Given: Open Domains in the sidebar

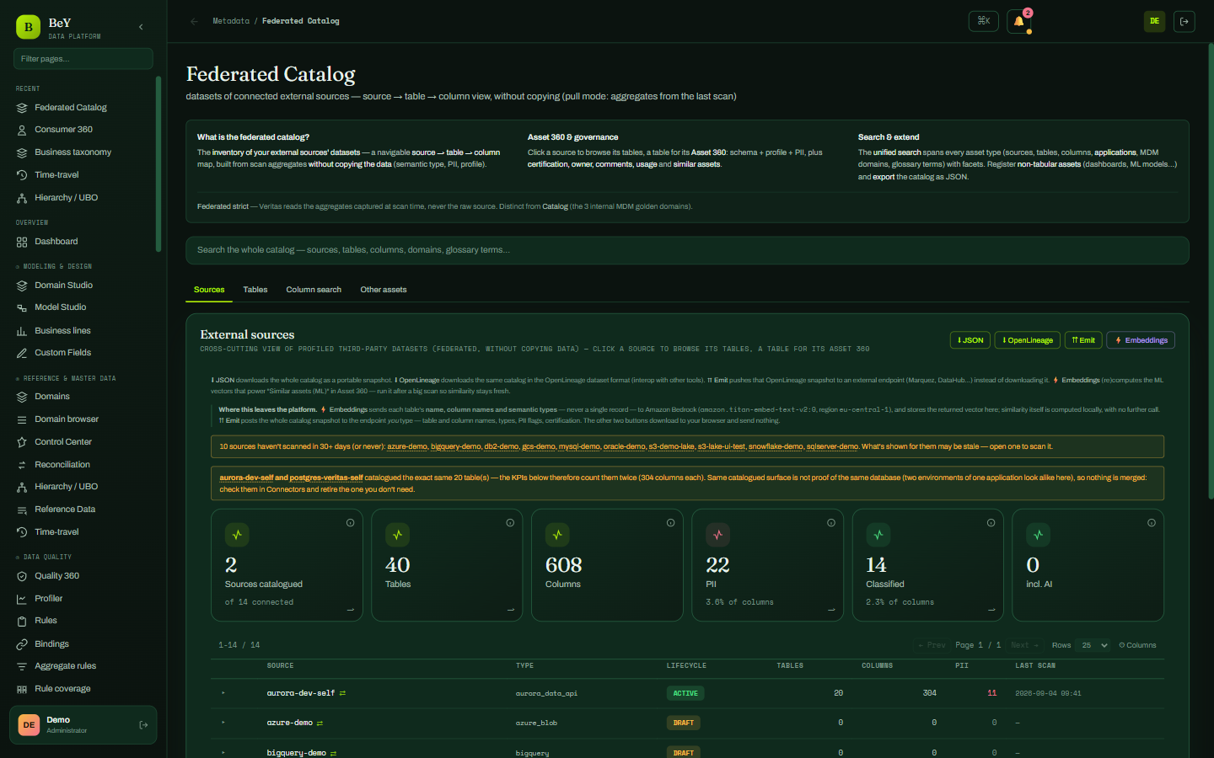Looking at the screenshot, I should click(x=52, y=397).
